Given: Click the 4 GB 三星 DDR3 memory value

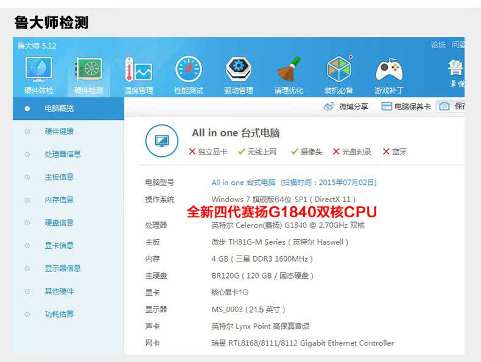Looking at the screenshot, I should click(x=262, y=259).
